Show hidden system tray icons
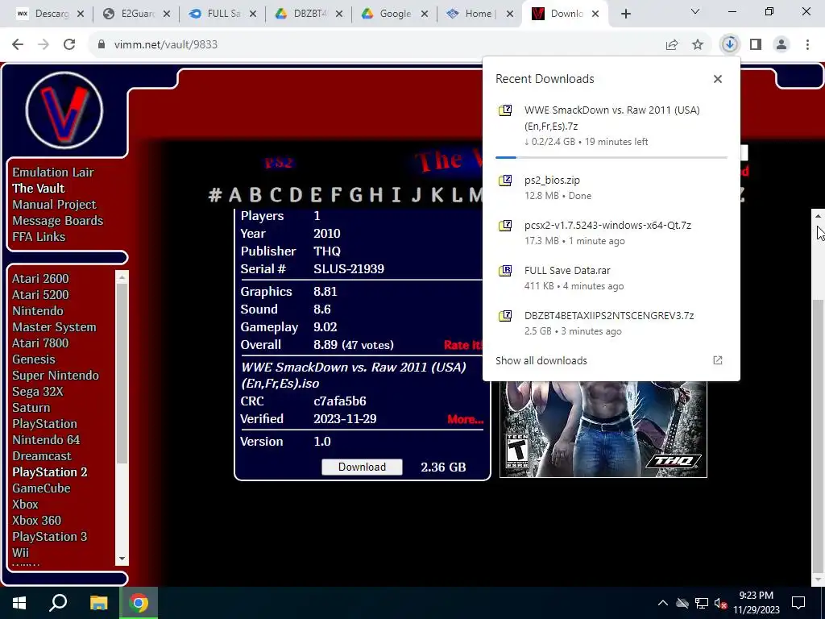The width and height of the screenshot is (825, 619). tap(663, 603)
